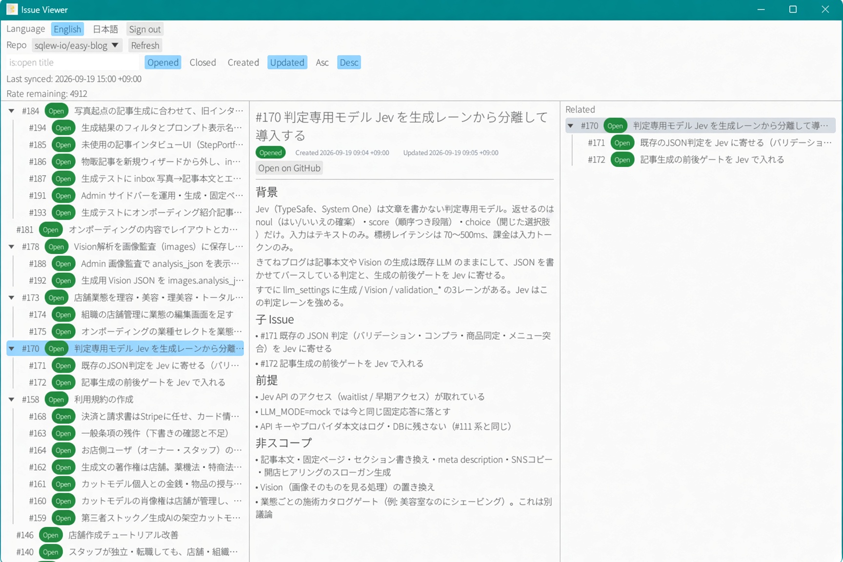843x562 pixels.
Task: Collapse the #184 issue tree node
Action: pyautogui.click(x=11, y=111)
